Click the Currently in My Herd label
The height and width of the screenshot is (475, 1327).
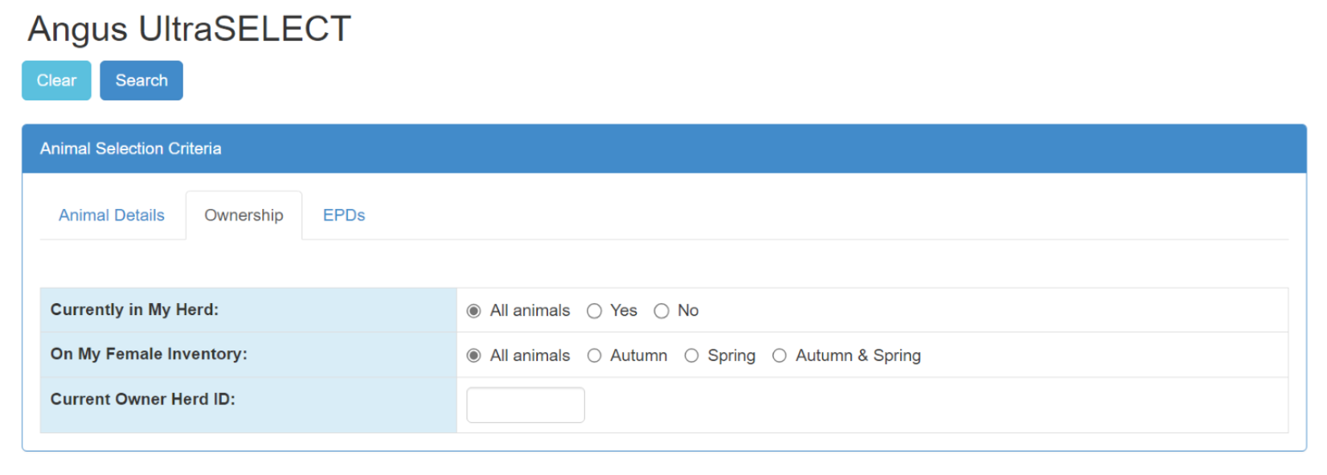click(134, 309)
